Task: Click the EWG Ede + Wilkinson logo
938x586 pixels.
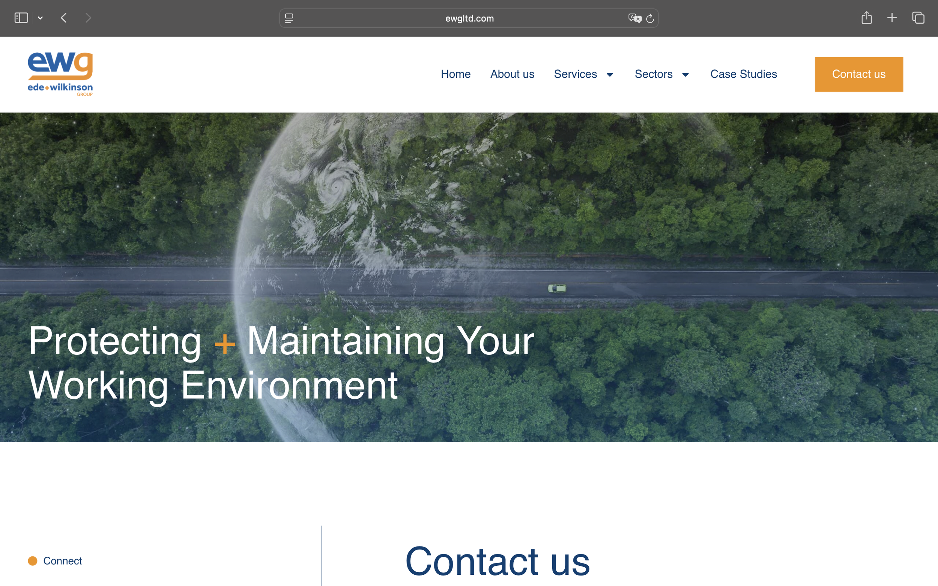Action: click(60, 74)
